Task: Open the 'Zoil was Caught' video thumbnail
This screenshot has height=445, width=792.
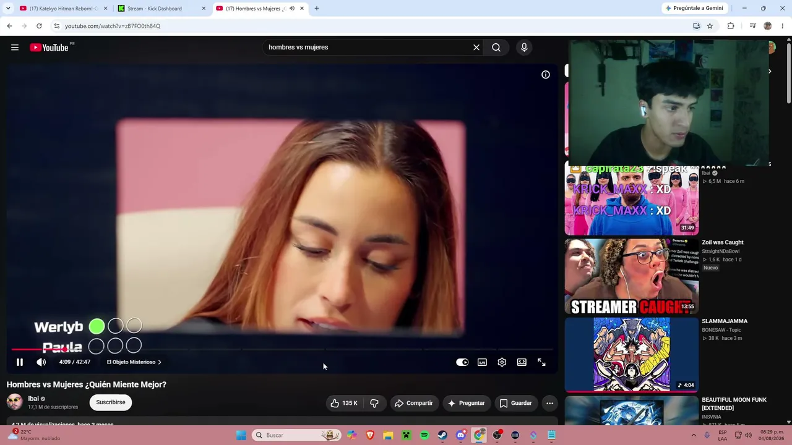Action: click(631, 277)
